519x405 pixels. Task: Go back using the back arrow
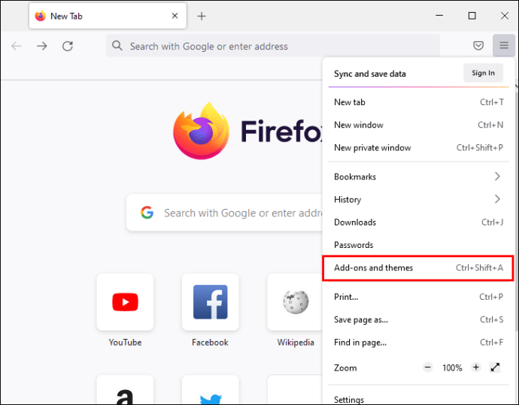click(17, 46)
